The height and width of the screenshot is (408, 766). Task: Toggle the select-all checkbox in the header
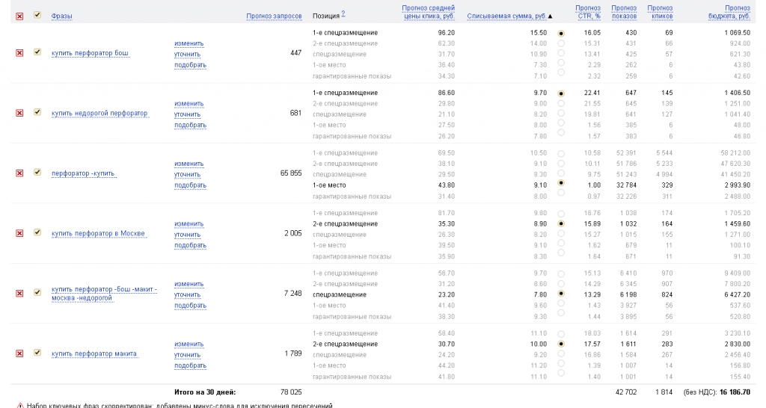(37, 15)
